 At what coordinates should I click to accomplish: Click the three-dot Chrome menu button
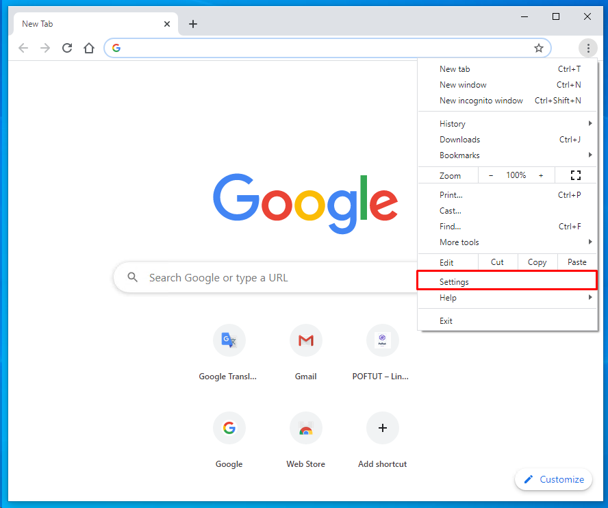[588, 48]
